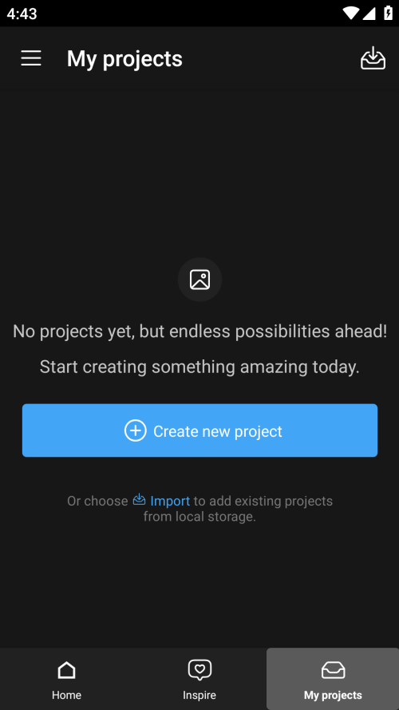Viewport: 399px width, 710px height.
Task: Open the hamburger navigation menu
Action: tap(31, 58)
